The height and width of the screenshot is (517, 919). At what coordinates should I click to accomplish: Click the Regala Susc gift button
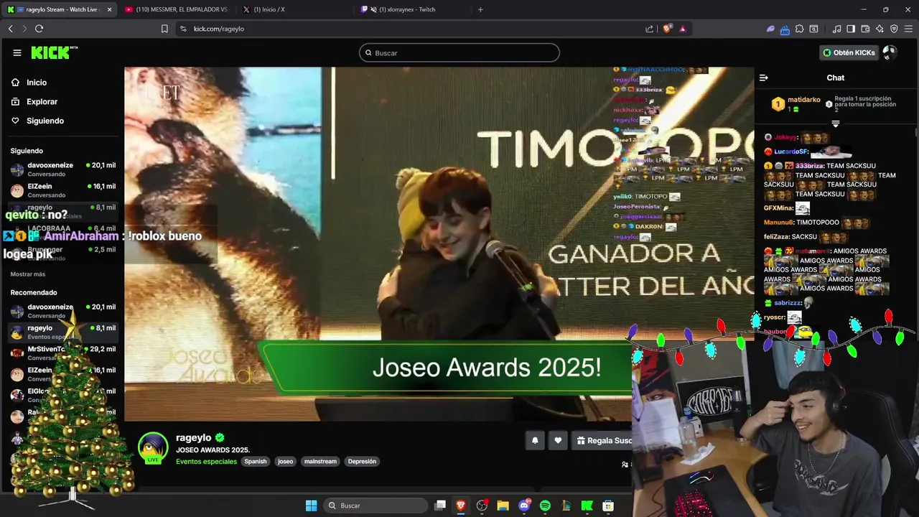(x=603, y=441)
